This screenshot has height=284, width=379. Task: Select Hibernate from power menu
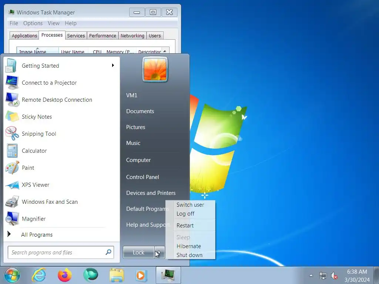pos(189,246)
